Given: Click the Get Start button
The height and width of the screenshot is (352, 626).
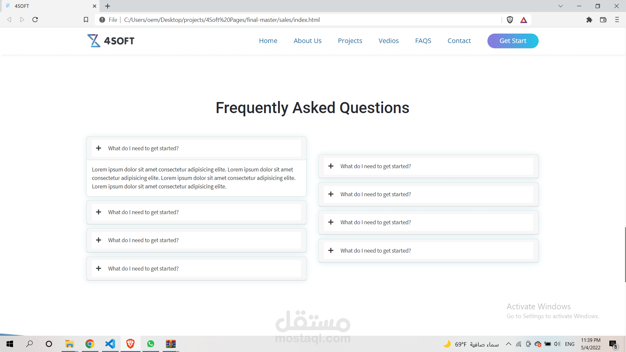Looking at the screenshot, I should [x=513, y=41].
